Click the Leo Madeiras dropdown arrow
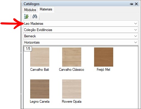Image resolution: width=141 pixels, height=109 pixels. (136, 24)
